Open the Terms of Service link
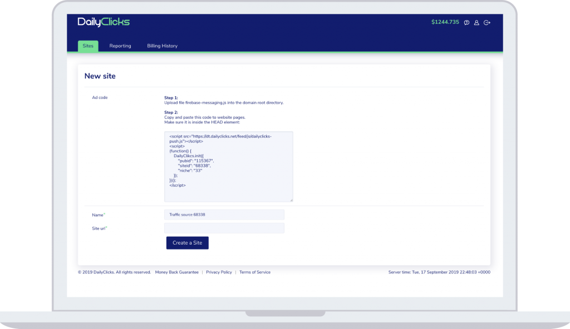The height and width of the screenshot is (329, 570). 255,272
